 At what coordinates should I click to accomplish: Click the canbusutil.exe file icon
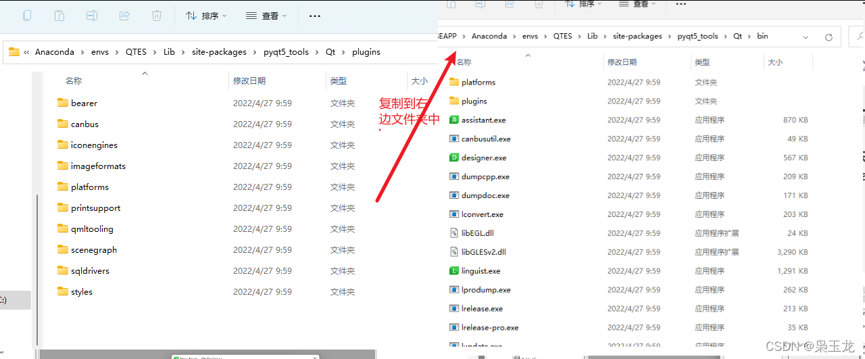pyautogui.click(x=454, y=139)
